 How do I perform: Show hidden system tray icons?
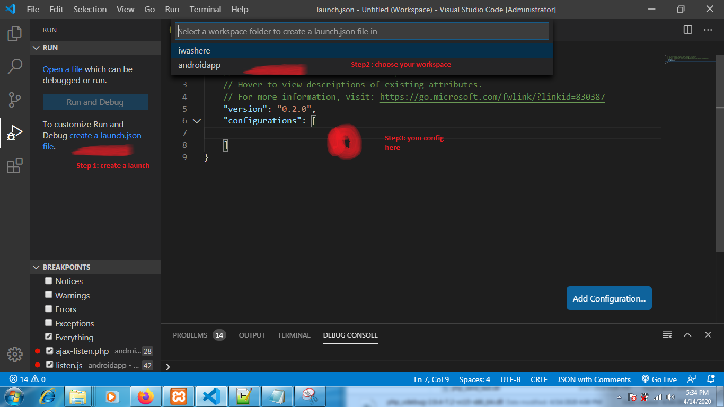click(620, 397)
